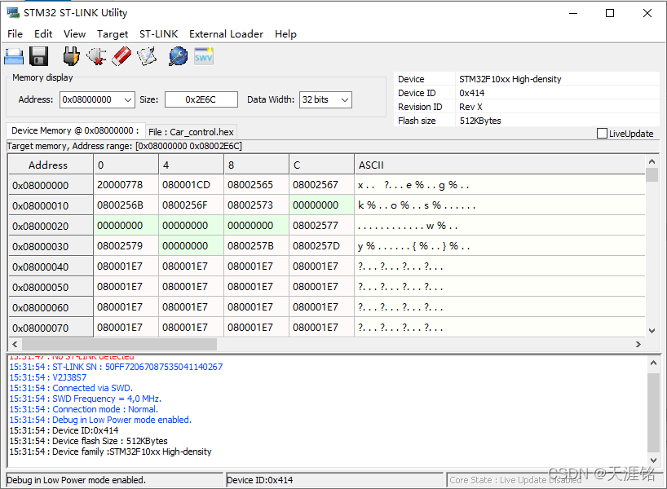This screenshot has width=667, height=489.
Task: Click log line Device flash Size : 512KBytes
Action: pyautogui.click(x=89, y=441)
